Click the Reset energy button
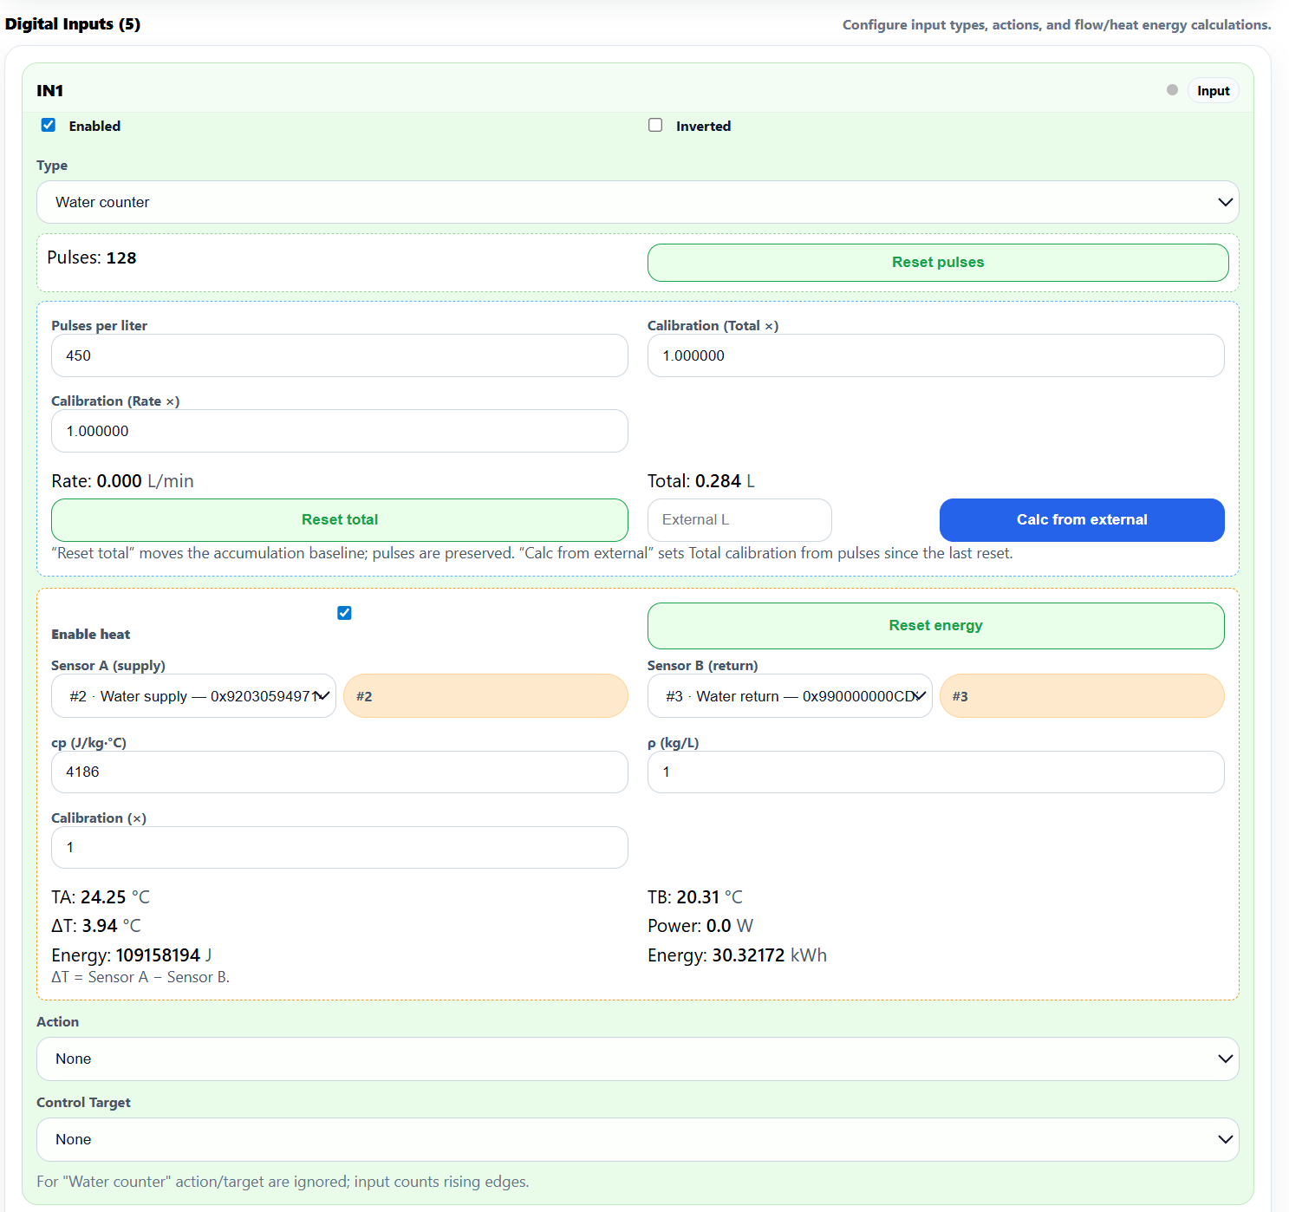This screenshot has height=1212, width=1289. pos(935,626)
